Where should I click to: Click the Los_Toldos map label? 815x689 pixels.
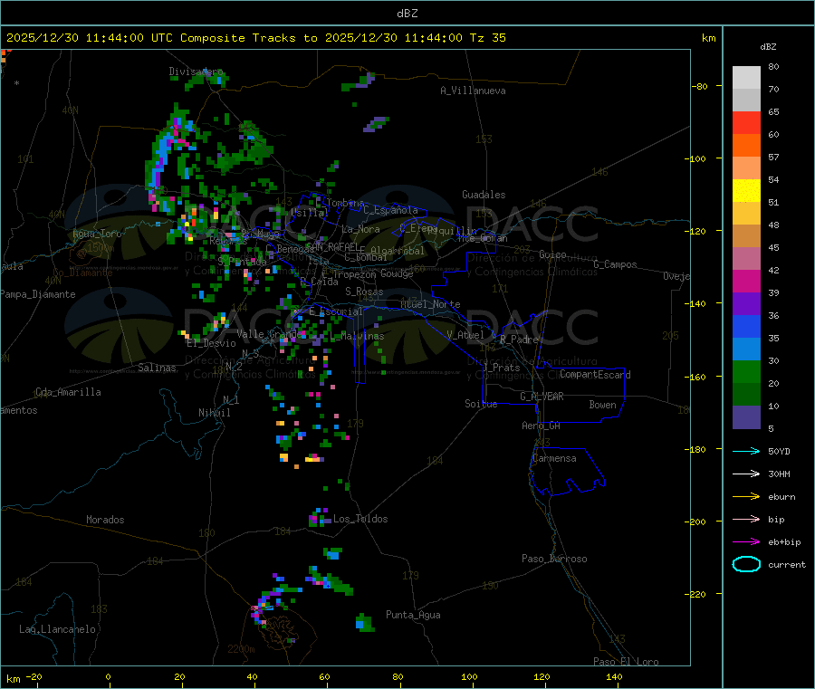coord(360,519)
